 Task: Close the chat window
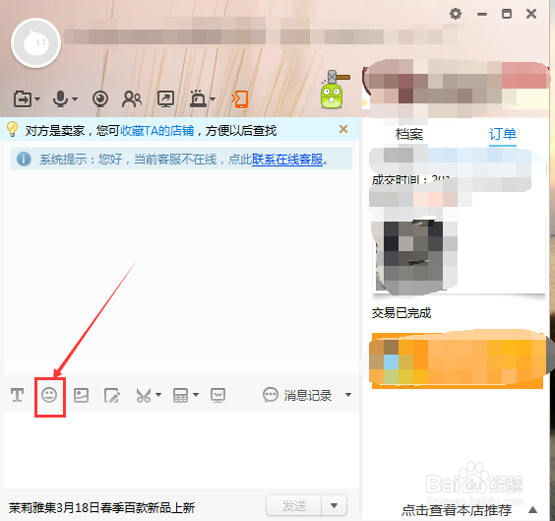click(x=531, y=14)
